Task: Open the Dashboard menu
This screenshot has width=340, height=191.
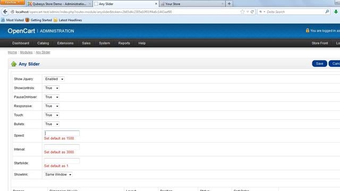Action: [21, 43]
